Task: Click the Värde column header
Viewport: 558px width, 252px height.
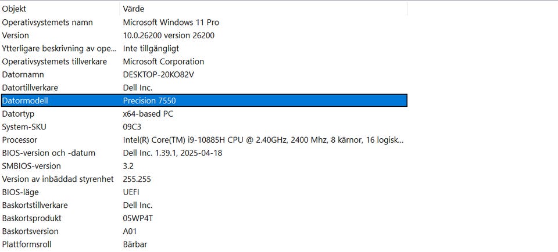Action: tap(134, 9)
